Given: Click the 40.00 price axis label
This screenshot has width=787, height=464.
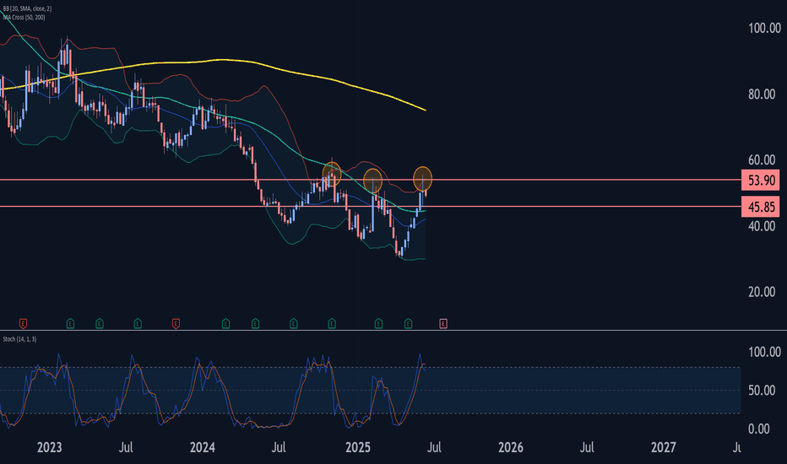Looking at the screenshot, I should coord(762,226).
